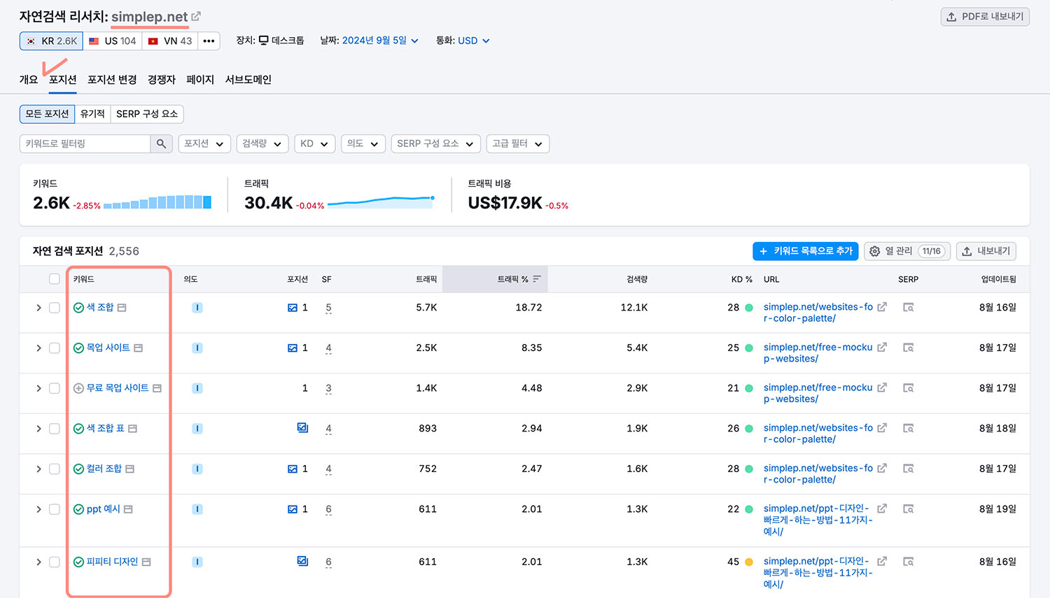Open the date selector 2024년 9월 5일
Screen dimensions: 1050x598
pyautogui.click(x=380, y=41)
